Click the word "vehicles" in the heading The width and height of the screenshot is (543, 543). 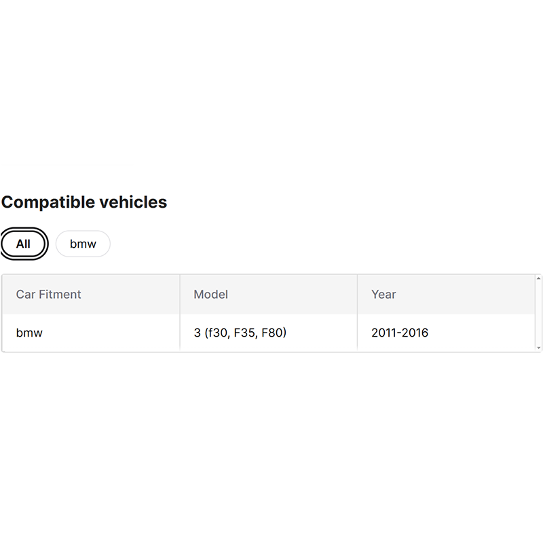[x=133, y=202]
